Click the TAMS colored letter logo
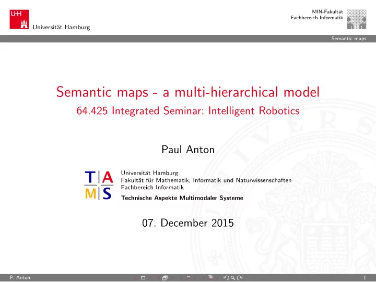376x282 pixels. tap(99, 185)
